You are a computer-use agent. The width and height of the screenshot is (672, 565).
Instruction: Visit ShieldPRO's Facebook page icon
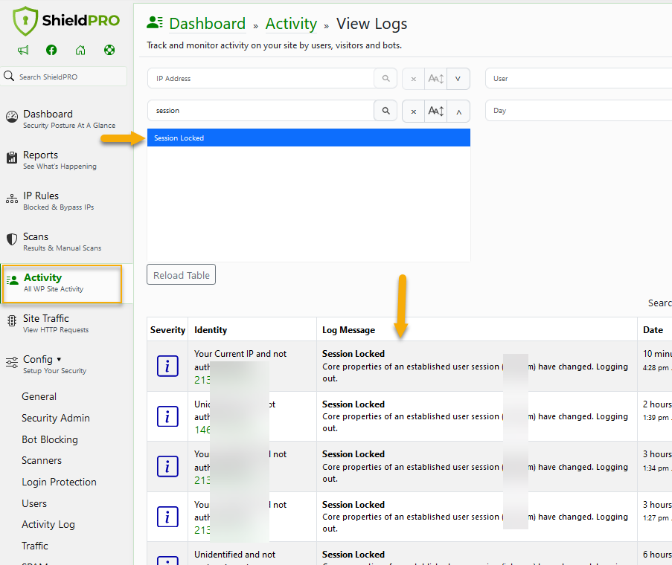51,50
